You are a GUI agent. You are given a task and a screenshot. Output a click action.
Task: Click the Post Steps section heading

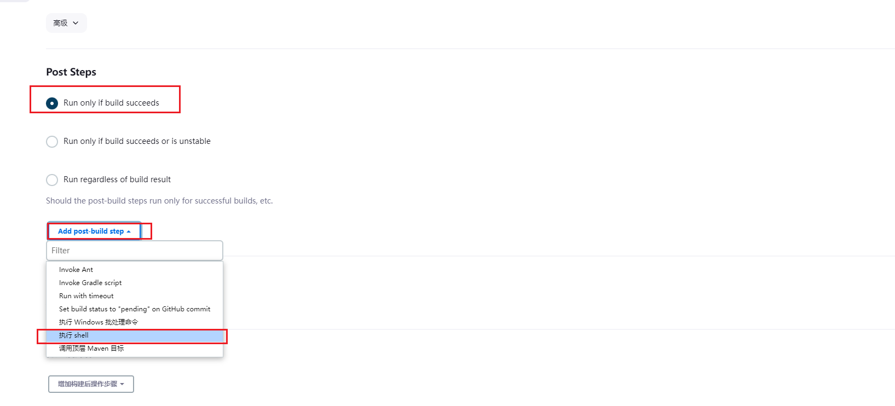click(x=71, y=72)
